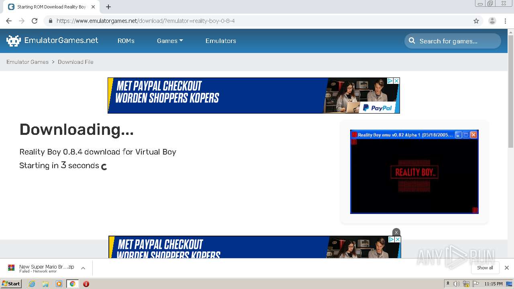514x289 pixels.
Task: Click the Starting in 3 seconds text
Action: (59, 165)
